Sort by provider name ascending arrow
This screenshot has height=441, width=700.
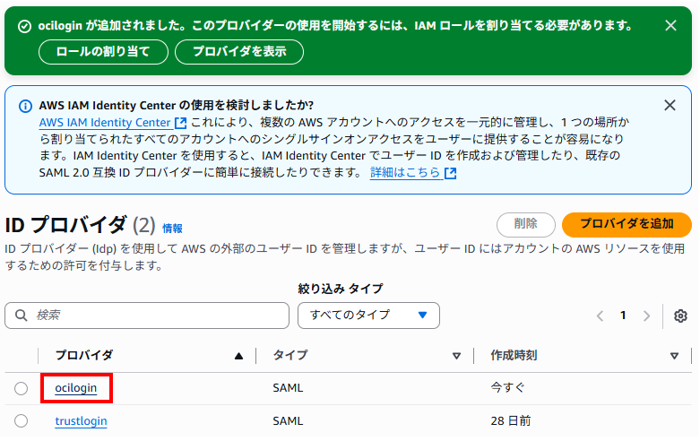[238, 356]
